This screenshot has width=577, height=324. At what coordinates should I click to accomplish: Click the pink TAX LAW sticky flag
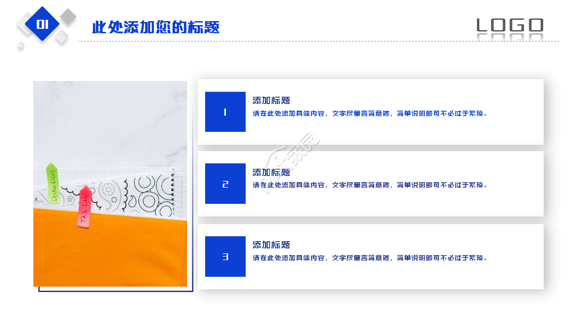tap(84, 207)
